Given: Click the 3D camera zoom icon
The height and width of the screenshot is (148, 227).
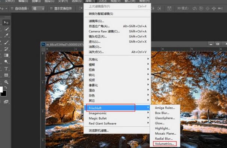Looking at the screenshot, I should pyautogui.click(x=220, y=8).
